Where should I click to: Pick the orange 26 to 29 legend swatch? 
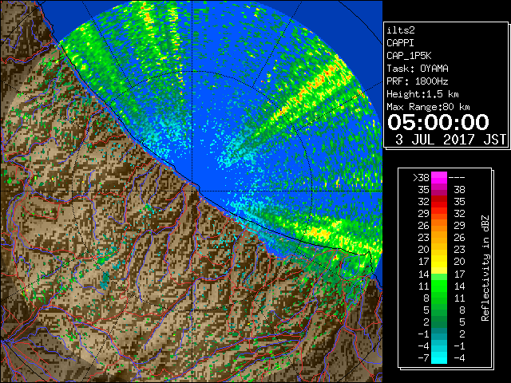point(439,225)
